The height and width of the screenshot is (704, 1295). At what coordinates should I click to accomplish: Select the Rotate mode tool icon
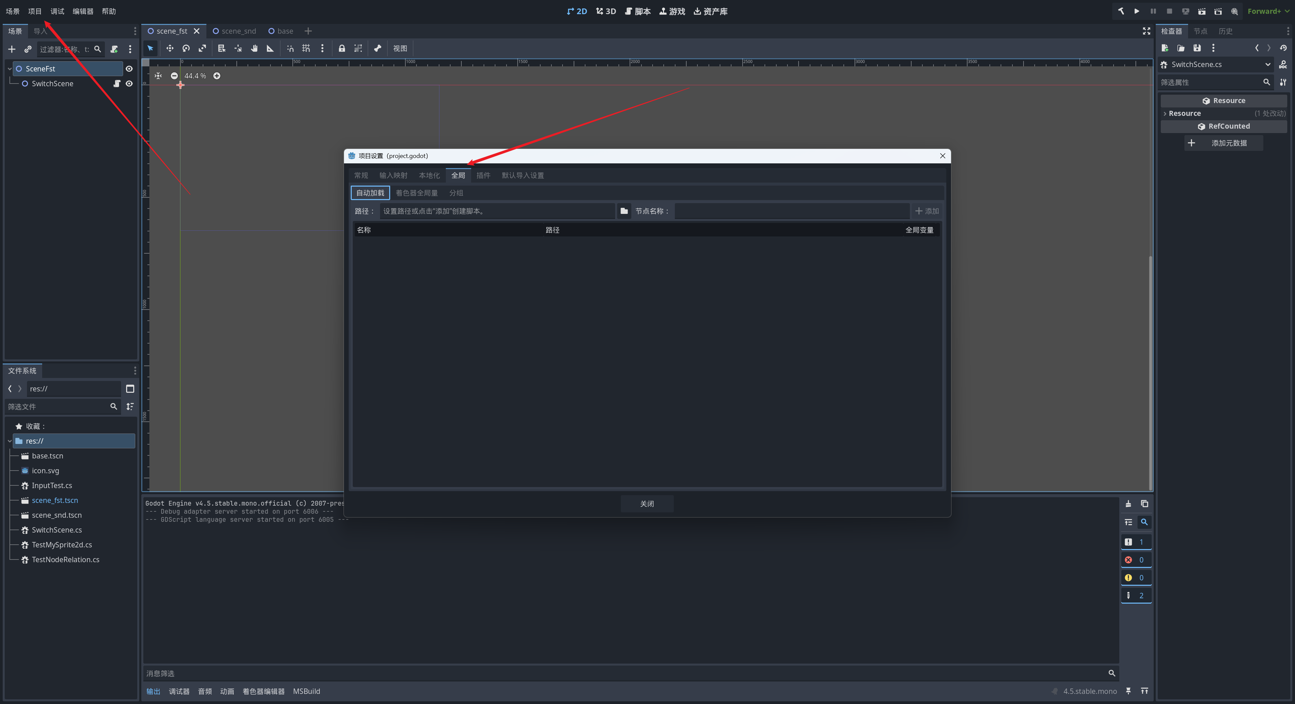(186, 48)
